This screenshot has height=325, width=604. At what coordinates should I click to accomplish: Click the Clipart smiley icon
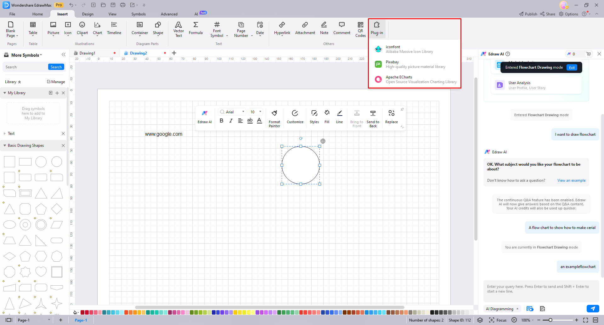[x=82, y=25]
